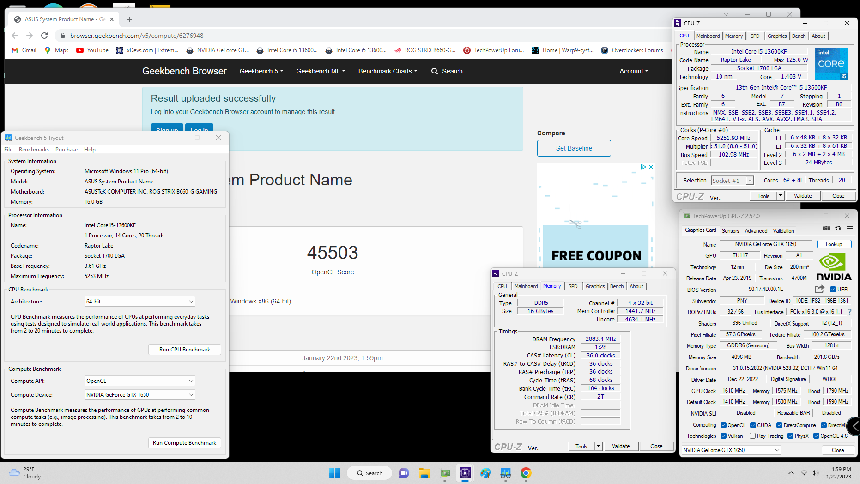Open the Geekbench taskbar icon
The height and width of the screenshot is (484, 860).
coord(506,473)
